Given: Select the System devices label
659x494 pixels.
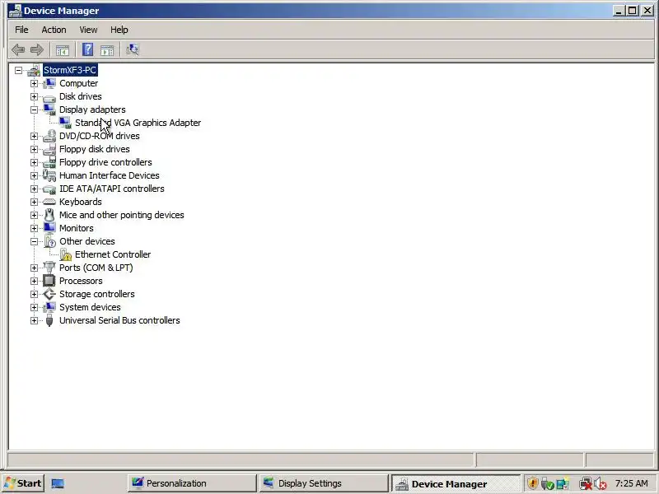Looking at the screenshot, I should [90, 307].
